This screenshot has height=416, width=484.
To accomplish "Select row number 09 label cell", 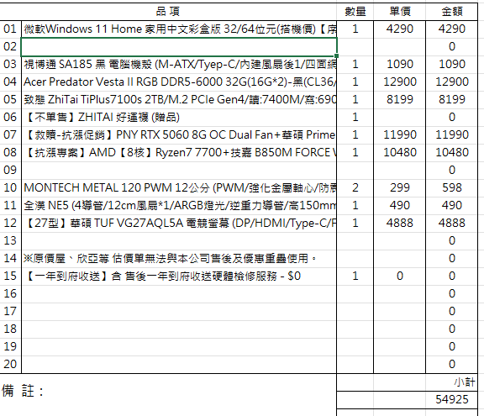I will coord(10,170).
